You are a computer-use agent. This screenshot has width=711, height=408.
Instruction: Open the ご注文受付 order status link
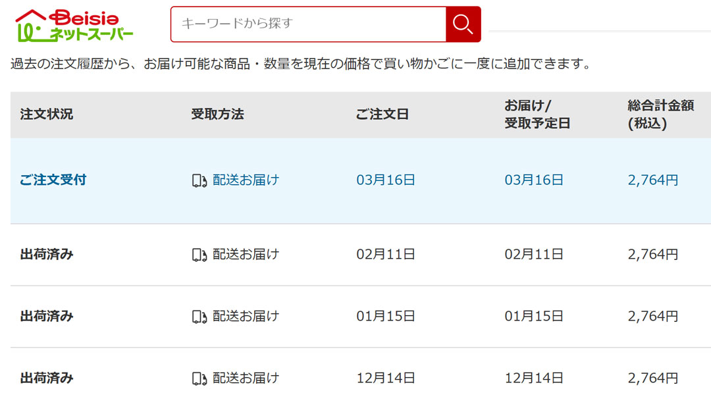(53, 180)
